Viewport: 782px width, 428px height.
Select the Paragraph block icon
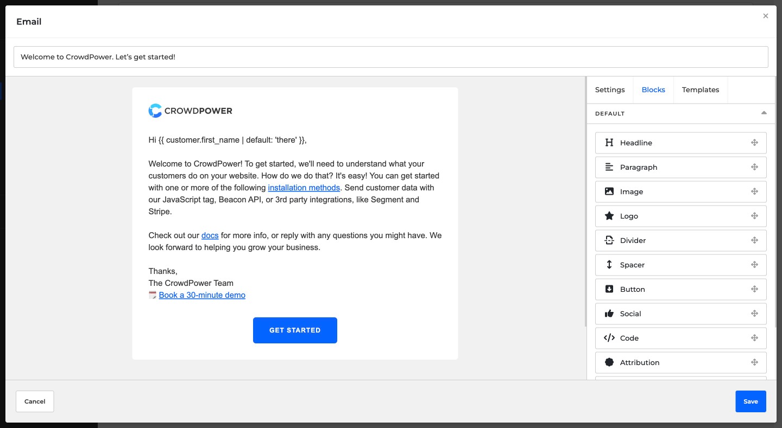coord(609,167)
